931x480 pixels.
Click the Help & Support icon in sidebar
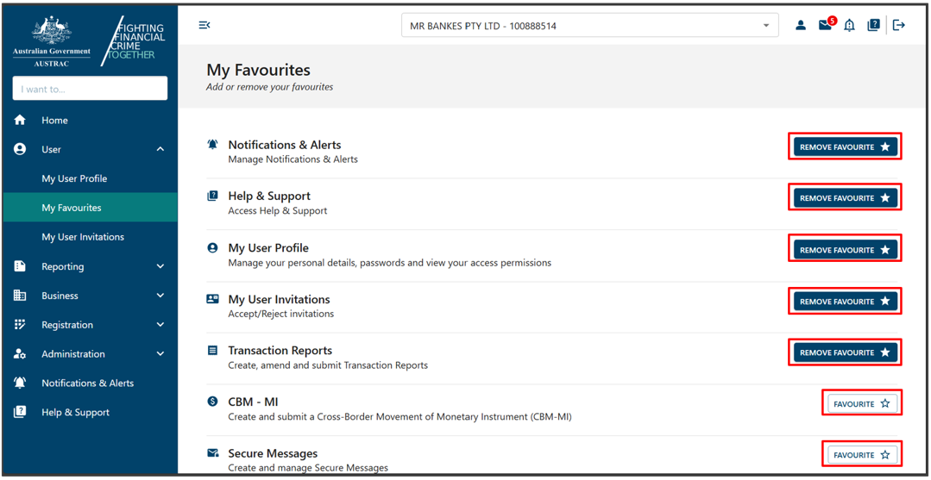(20, 412)
